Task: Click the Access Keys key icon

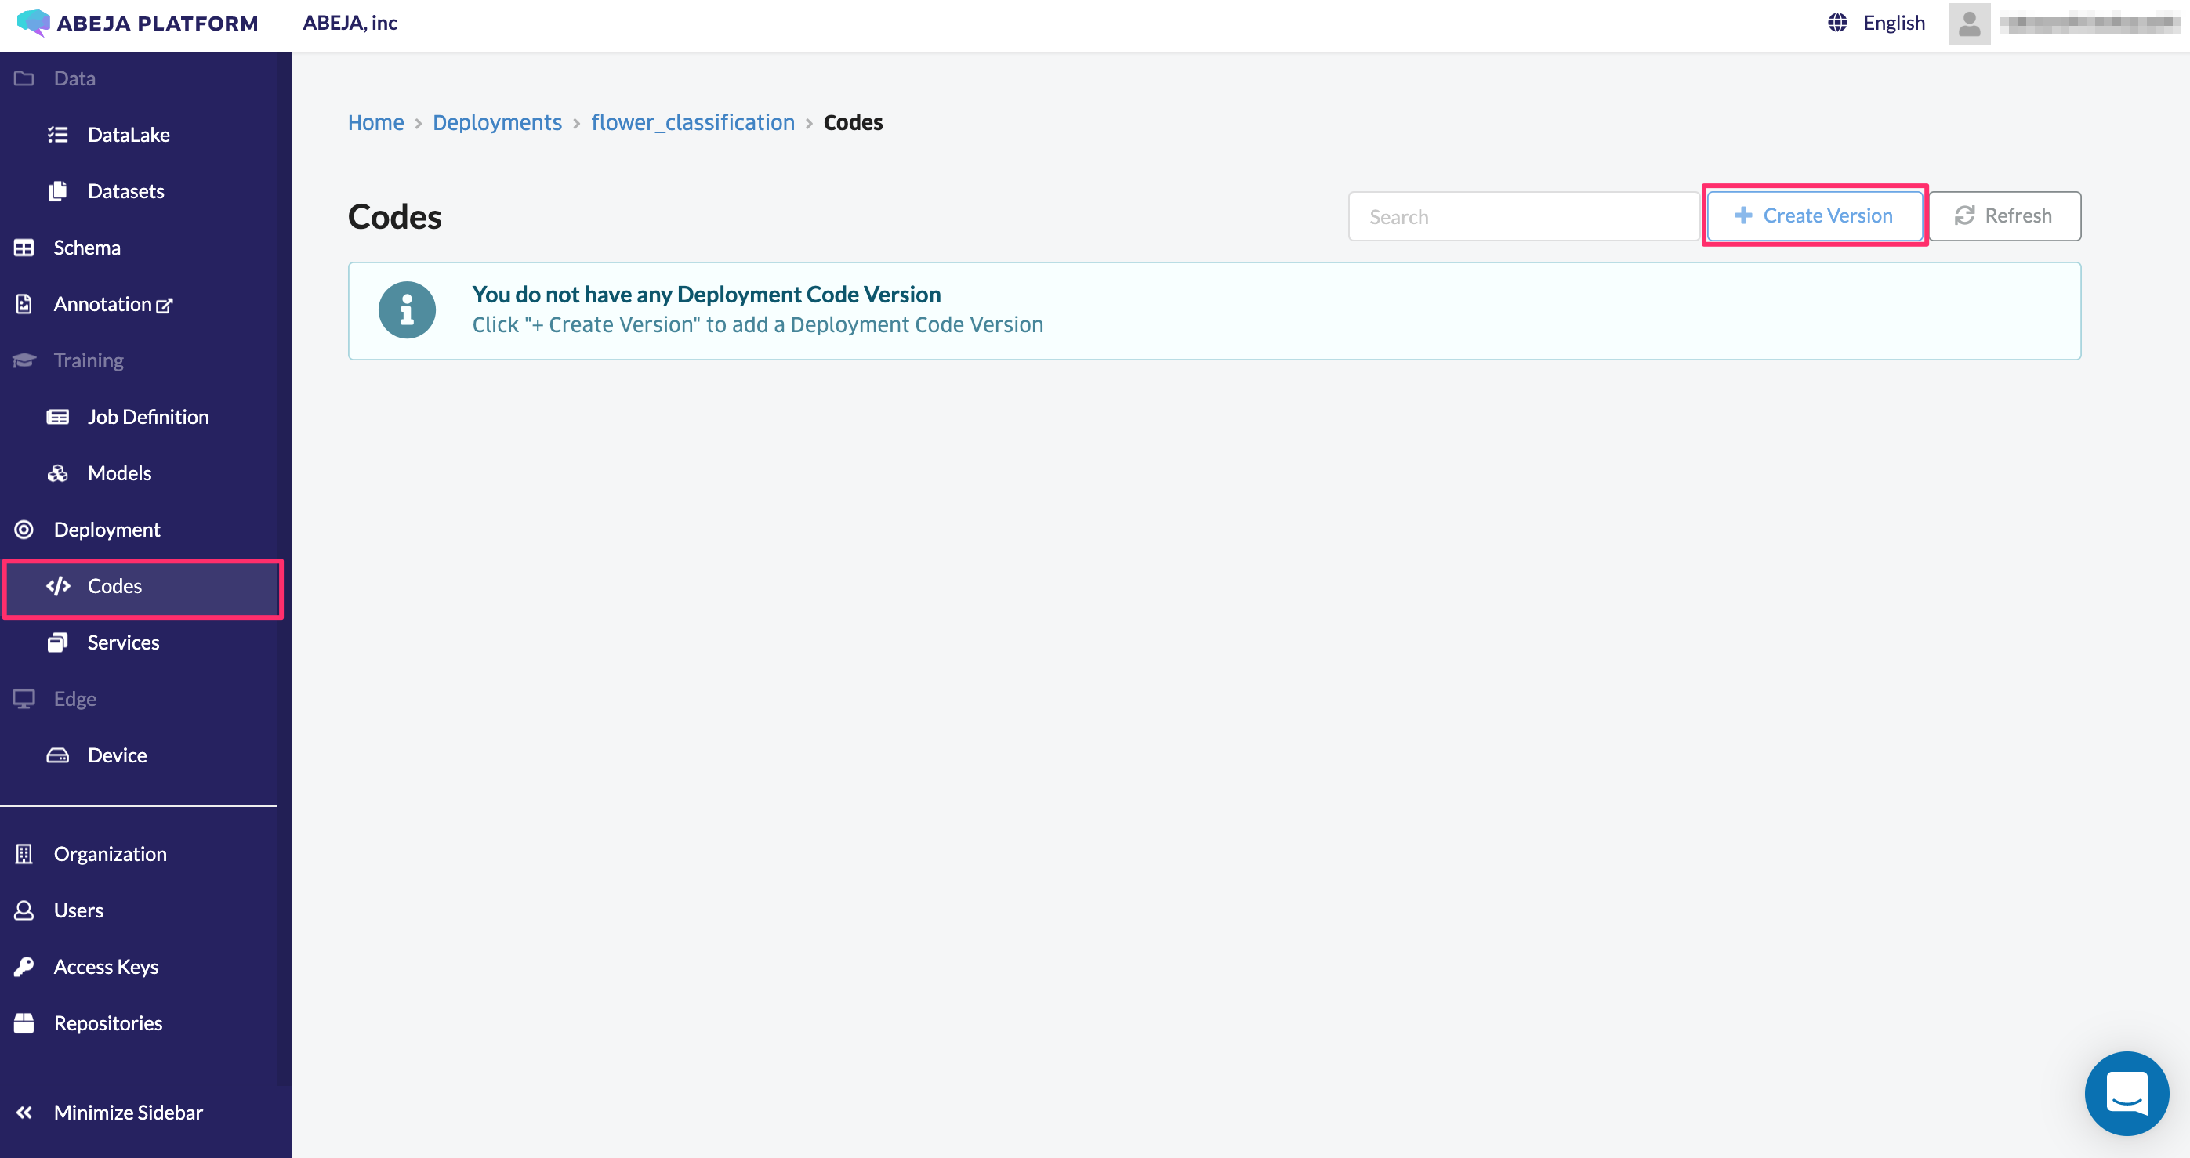Action: 24,967
